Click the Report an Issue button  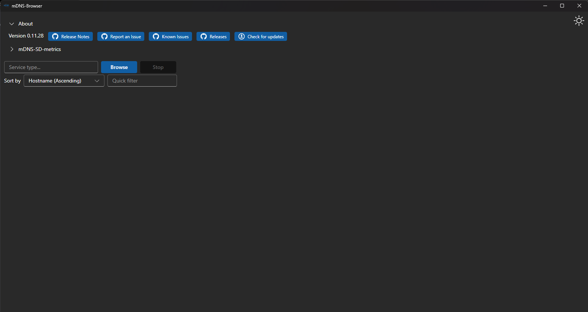tap(121, 36)
